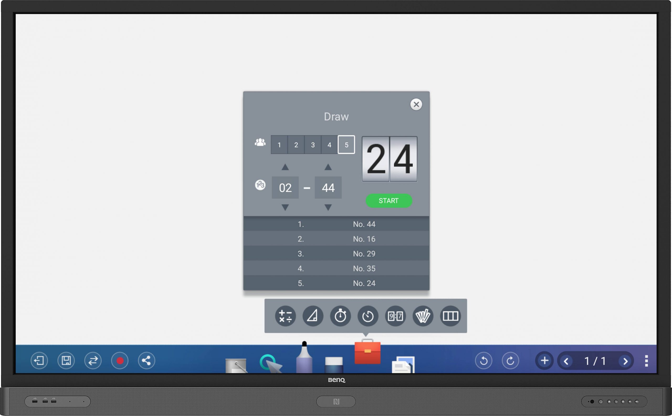Open the countdown timer tool
This screenshot has width=672, height=416.
pos(368,316)
